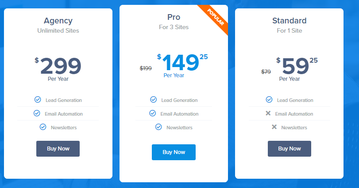Screen dimensions: 359x188
Task: Click Buy Now in Pro plan
Action: 174,152
